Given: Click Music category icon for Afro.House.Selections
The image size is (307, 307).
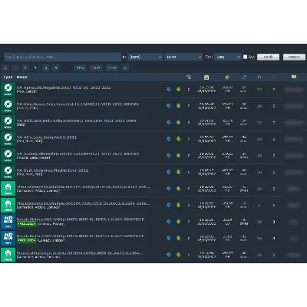Looking at the screenshot, I should pyautogui.click(x=8, y=106).
